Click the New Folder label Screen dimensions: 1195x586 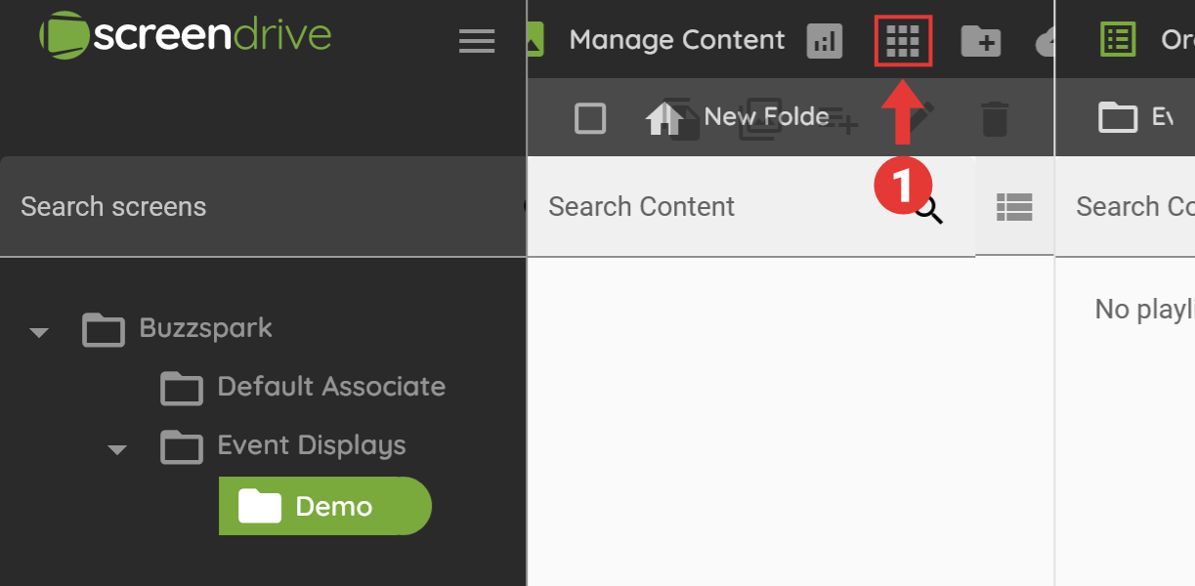point(767,117)
